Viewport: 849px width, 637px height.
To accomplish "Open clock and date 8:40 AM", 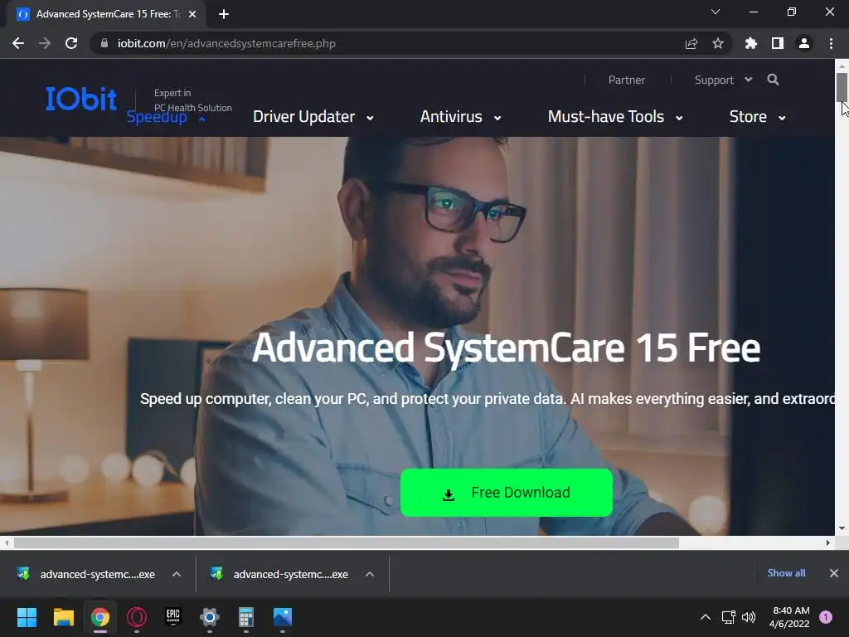I will click(789, 617).
